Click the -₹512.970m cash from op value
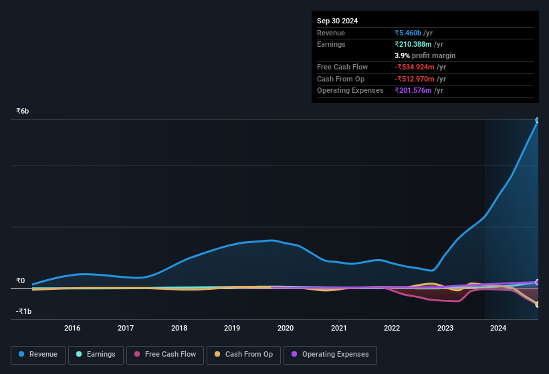The height and width of the screenshot is (374, 549). [x=415, y=79]
